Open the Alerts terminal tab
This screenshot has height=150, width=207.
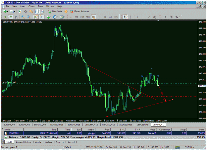[x=38, y=142]
